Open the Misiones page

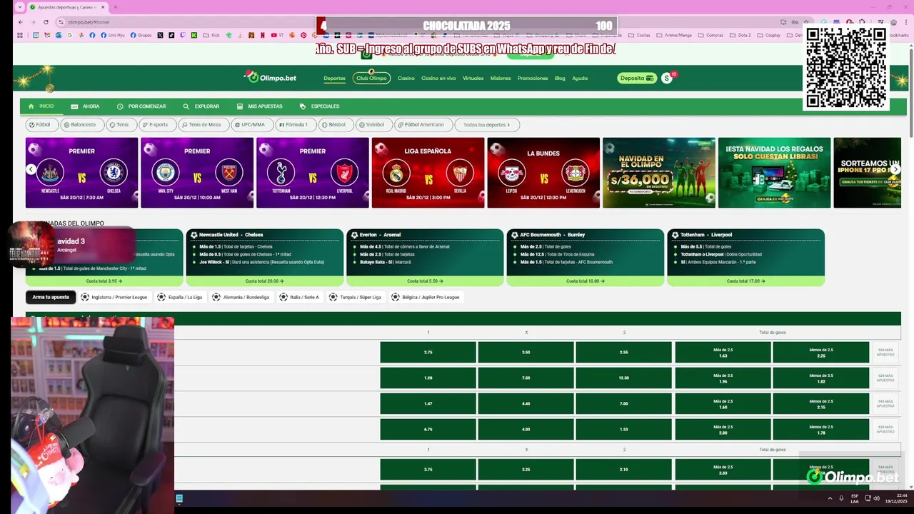tap(501, 79)
